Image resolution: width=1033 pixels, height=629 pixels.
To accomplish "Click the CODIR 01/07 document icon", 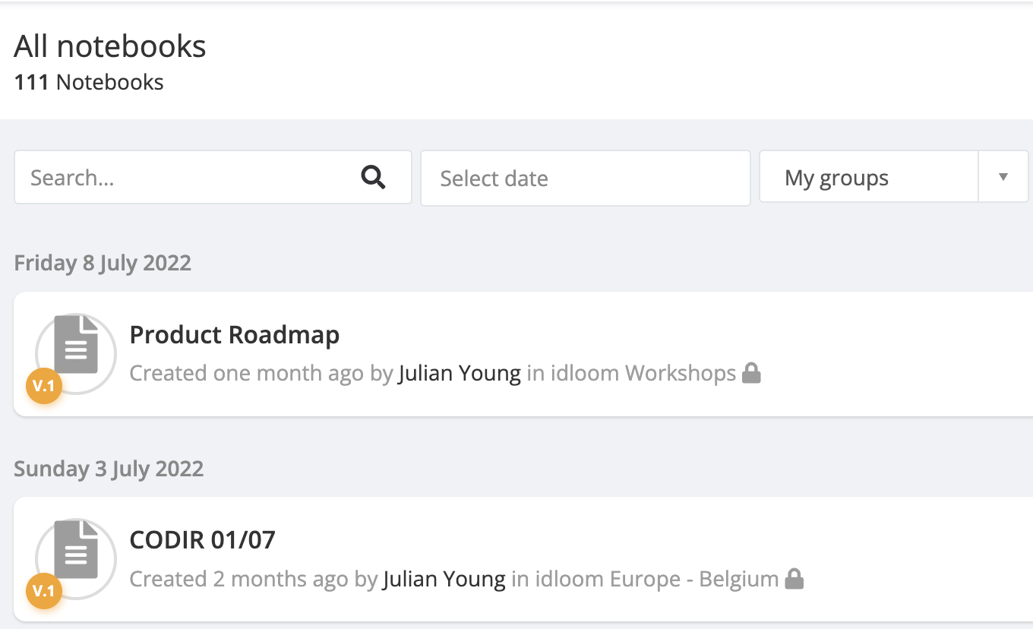I will point(76,551).
